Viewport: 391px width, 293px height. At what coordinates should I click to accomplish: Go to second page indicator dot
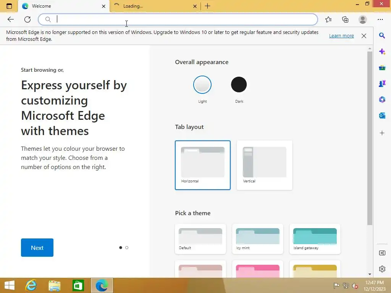(127, 248)
